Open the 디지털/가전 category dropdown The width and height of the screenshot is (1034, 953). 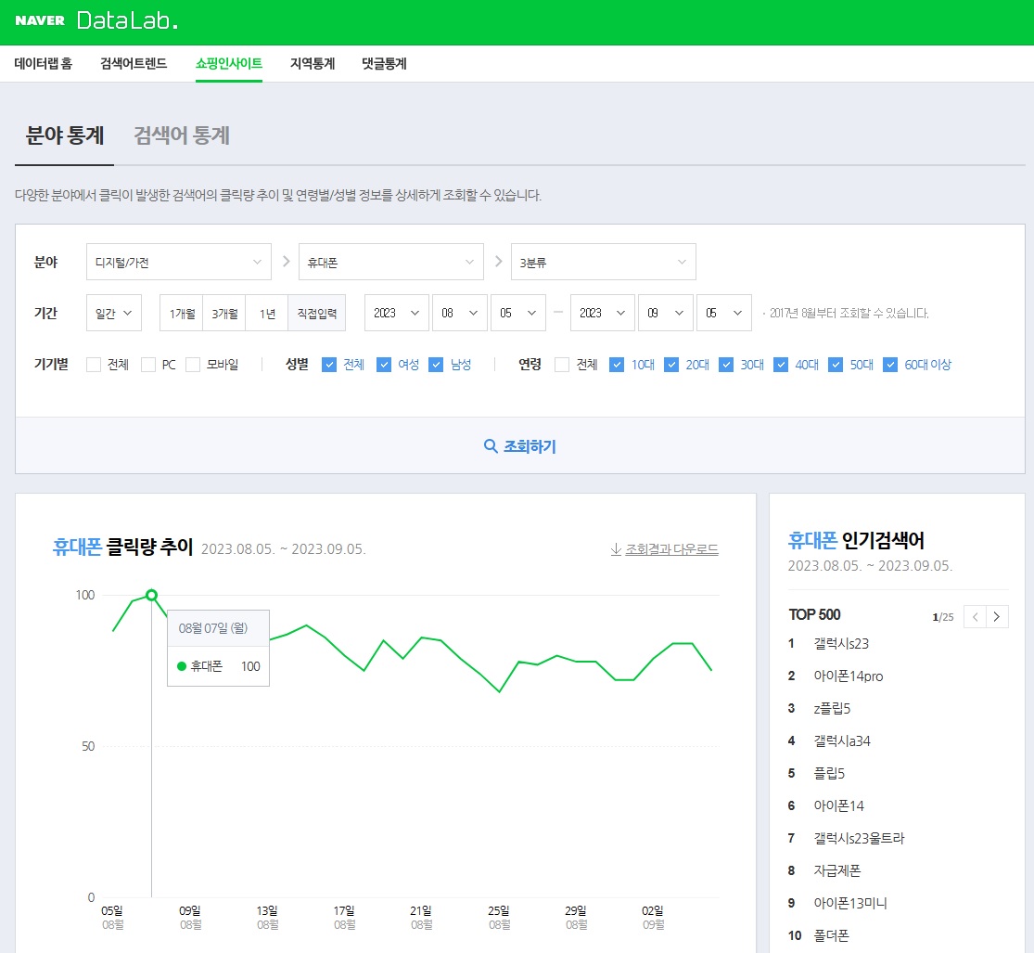(x=178, y=262)
